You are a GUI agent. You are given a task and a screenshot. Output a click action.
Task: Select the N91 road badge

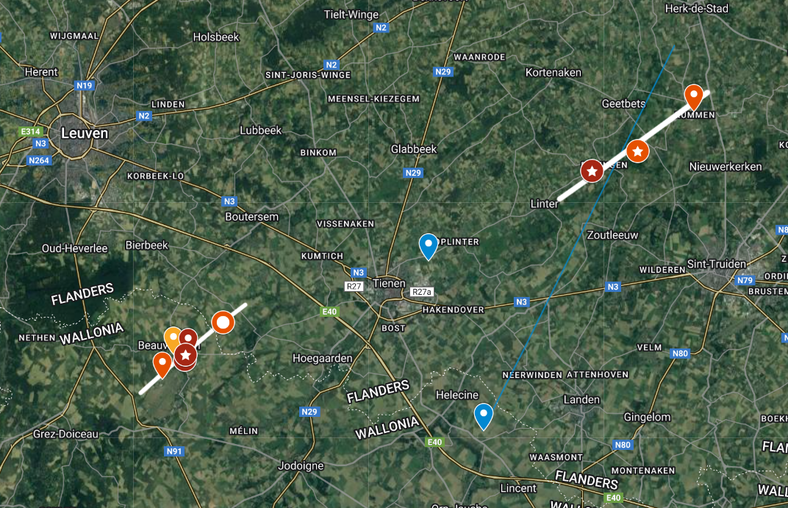[x=174, y=451]
